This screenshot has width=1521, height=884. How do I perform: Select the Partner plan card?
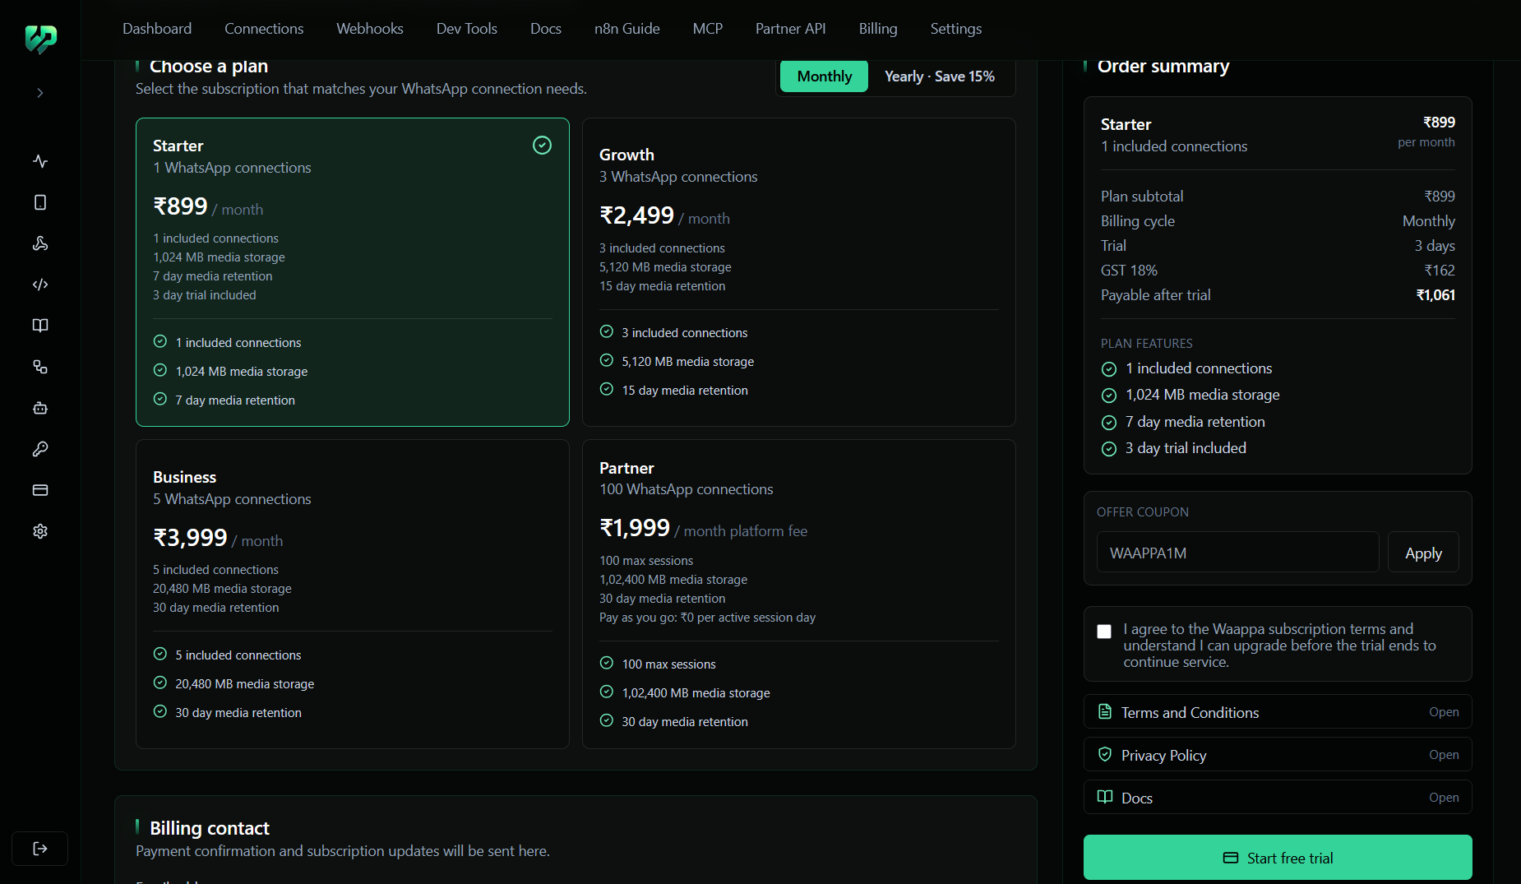tap(799, 594)
